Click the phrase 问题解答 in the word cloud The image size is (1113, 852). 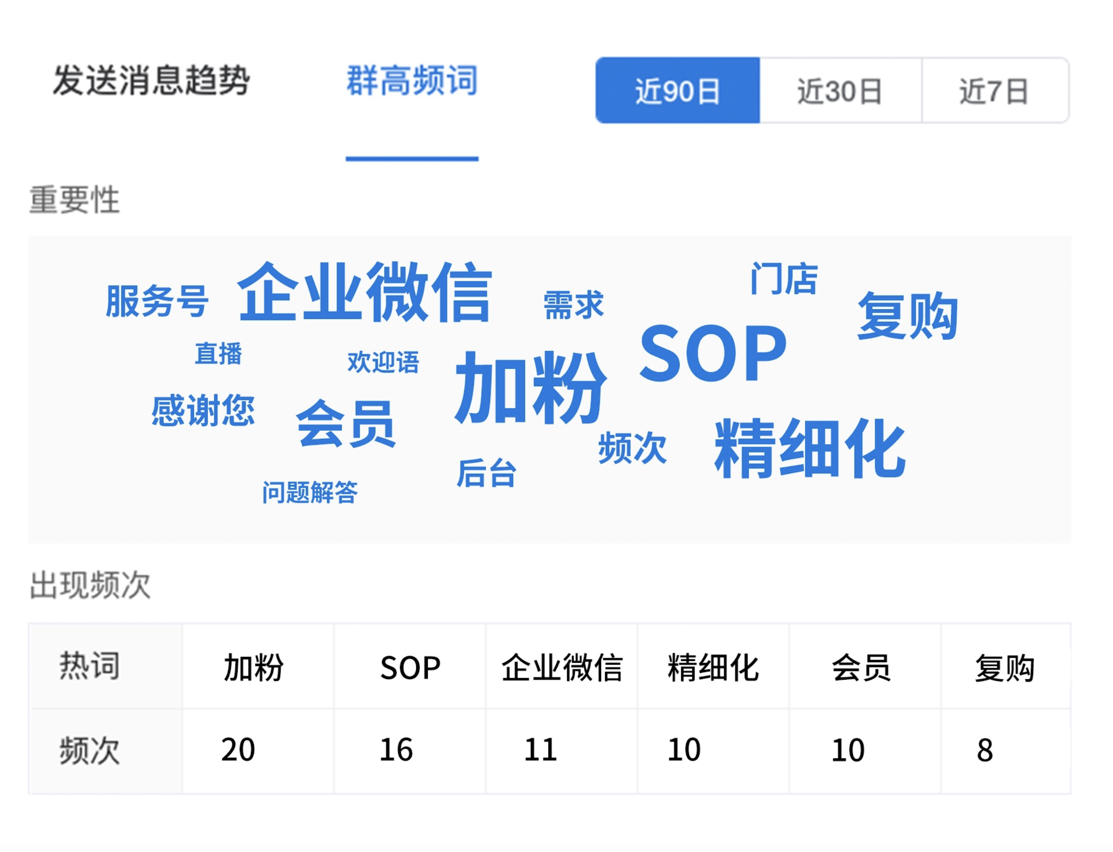click(309, 492)
